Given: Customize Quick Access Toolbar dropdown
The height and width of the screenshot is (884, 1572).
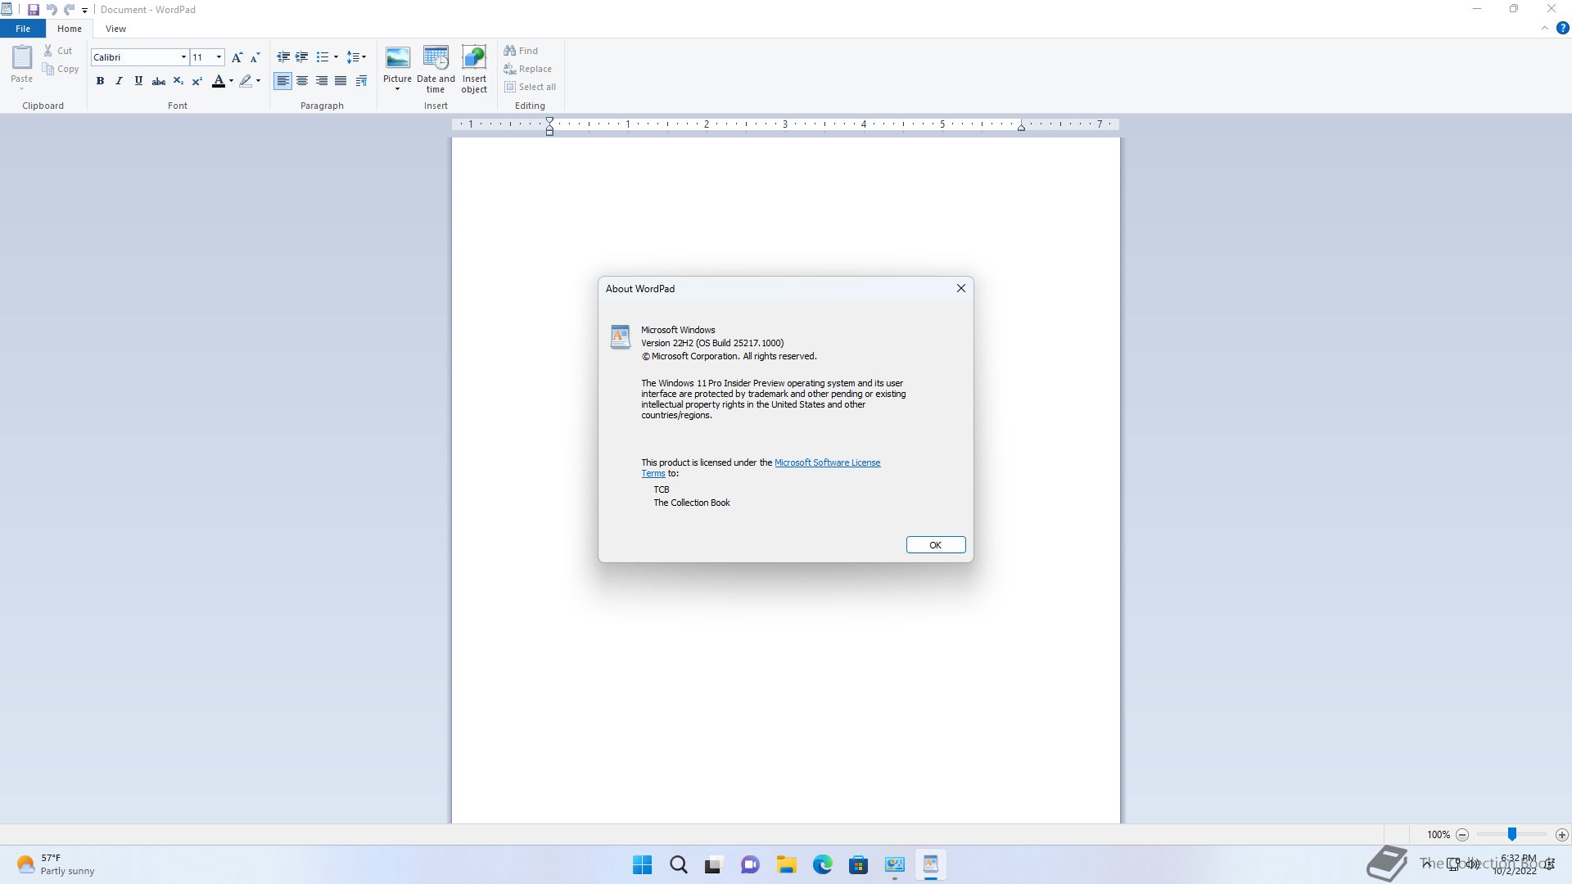Looking at the screenshot, I should coord(84,11).
